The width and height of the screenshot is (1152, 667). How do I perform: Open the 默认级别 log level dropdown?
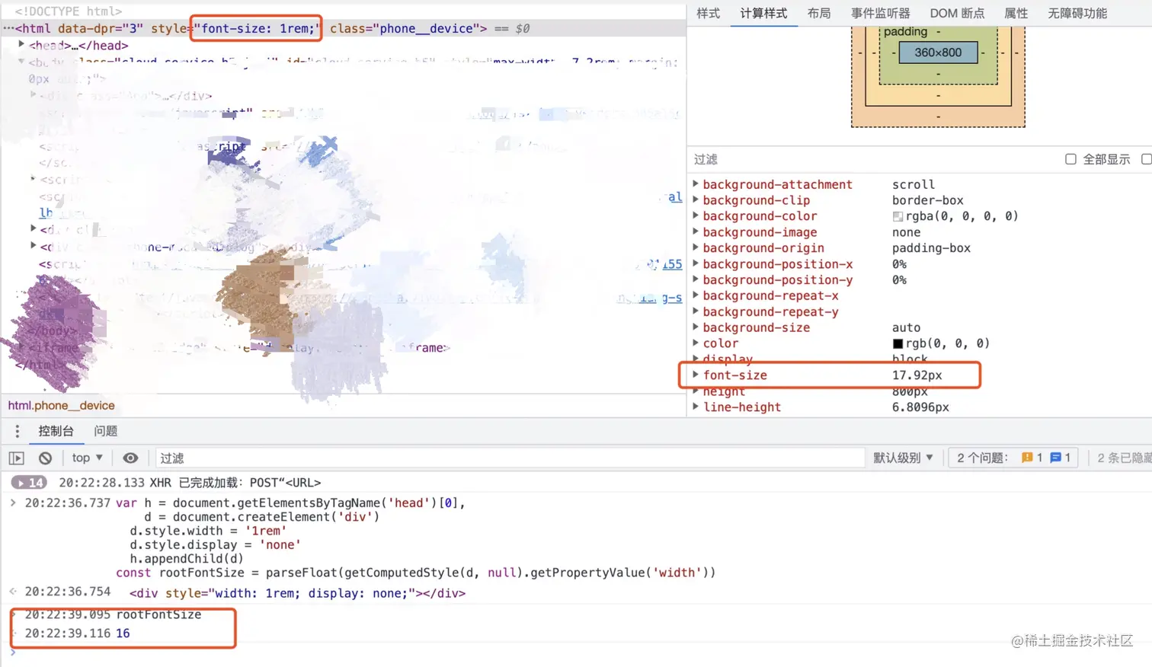903,458
